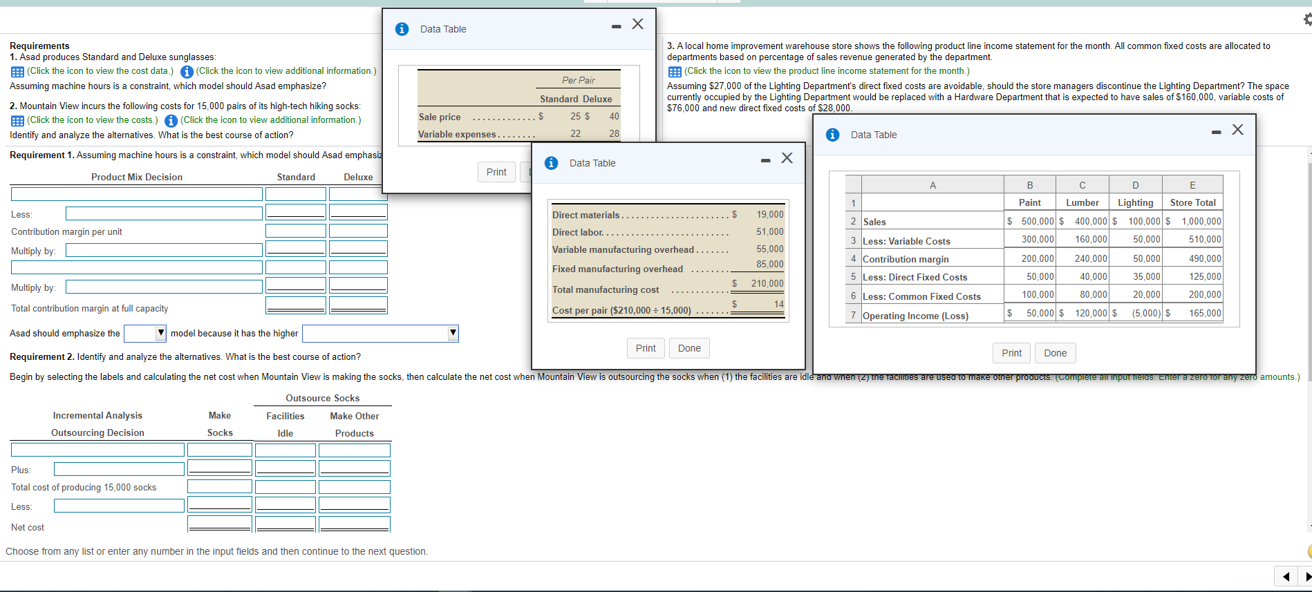Click Facilities Idle net cost field
This screenshot has width=1312, height=592.
pyautogui.click(x=285, y=524)
